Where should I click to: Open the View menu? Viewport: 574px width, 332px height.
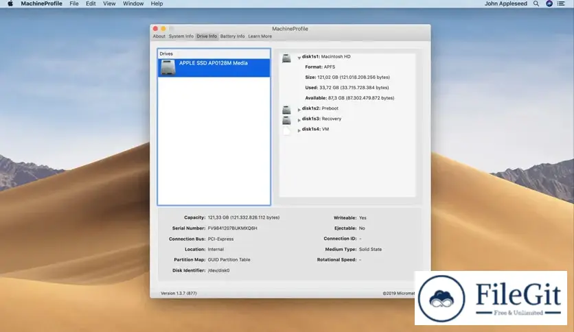tap(109, 3)
